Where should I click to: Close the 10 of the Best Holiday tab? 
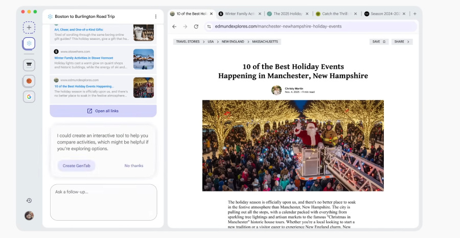click(211, 14)
